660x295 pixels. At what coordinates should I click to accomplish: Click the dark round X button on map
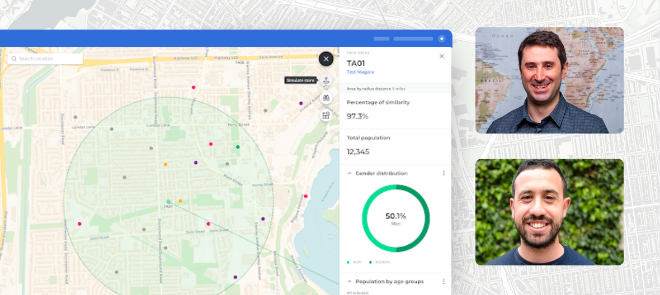tap(326, 59)
